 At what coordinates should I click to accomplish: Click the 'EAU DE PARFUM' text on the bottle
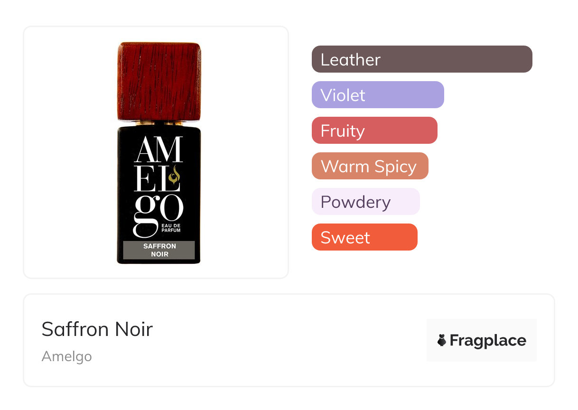[171, 227]
